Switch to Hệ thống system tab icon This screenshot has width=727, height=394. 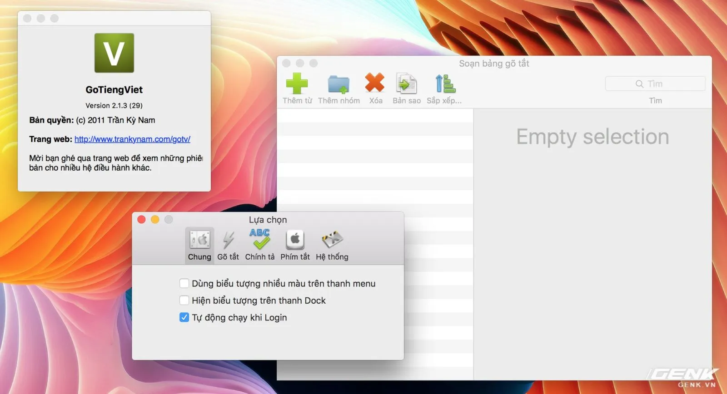332,239
